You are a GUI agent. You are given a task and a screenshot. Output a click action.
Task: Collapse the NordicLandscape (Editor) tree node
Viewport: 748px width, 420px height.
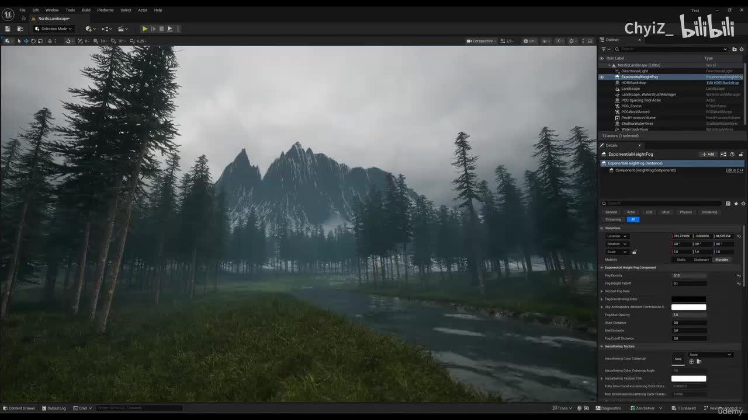click(x=609, y=65)
